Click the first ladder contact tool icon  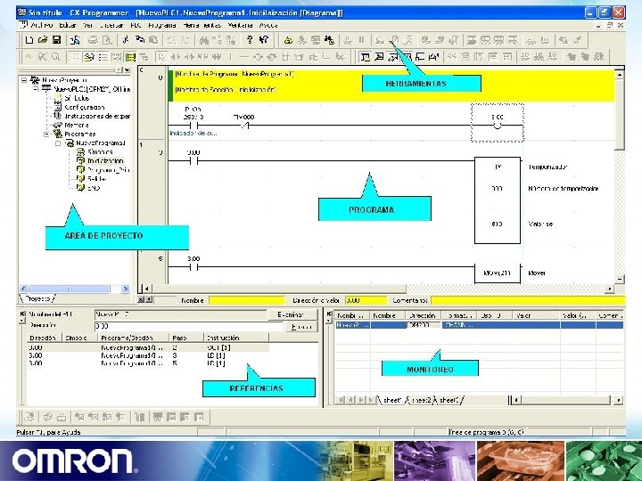pyautogui.click(x=176, y=57)
